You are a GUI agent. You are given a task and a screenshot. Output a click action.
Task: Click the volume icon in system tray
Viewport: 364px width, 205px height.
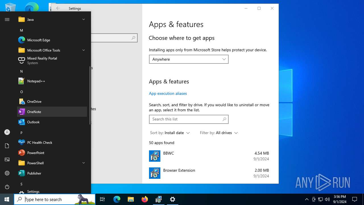coord(327,199)
